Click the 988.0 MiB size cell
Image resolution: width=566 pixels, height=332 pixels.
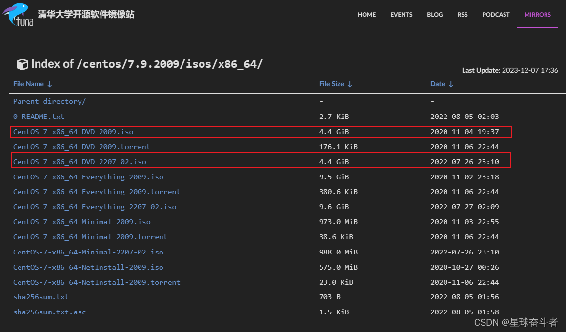338,253
